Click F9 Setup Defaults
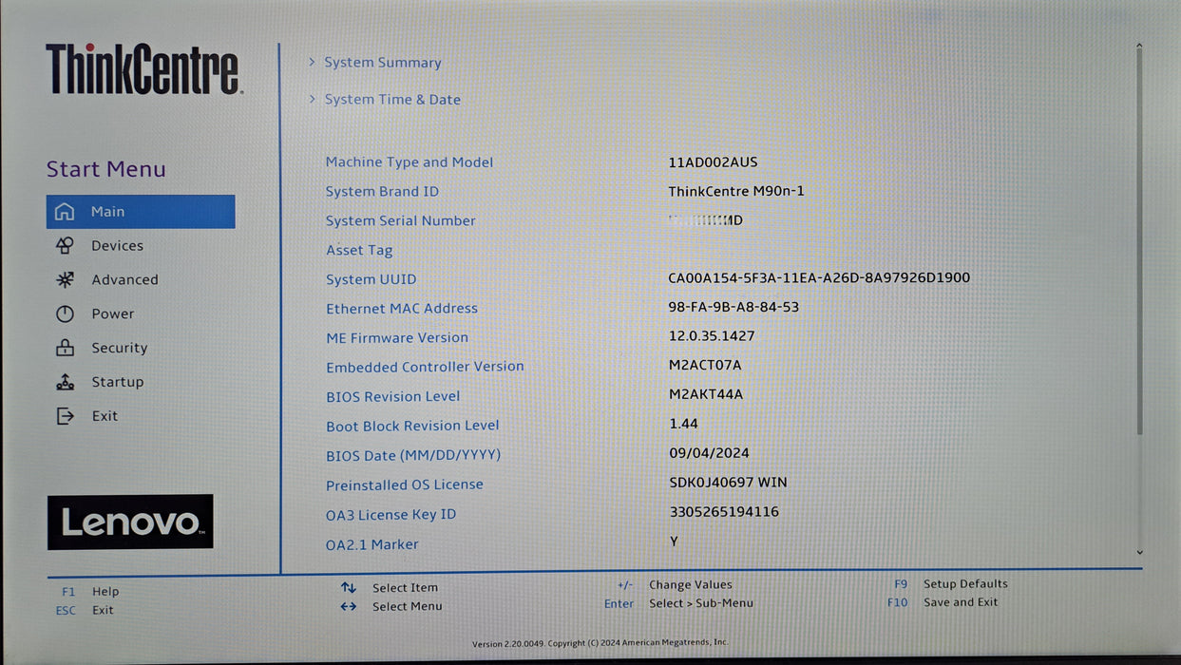 pos(951,584)
